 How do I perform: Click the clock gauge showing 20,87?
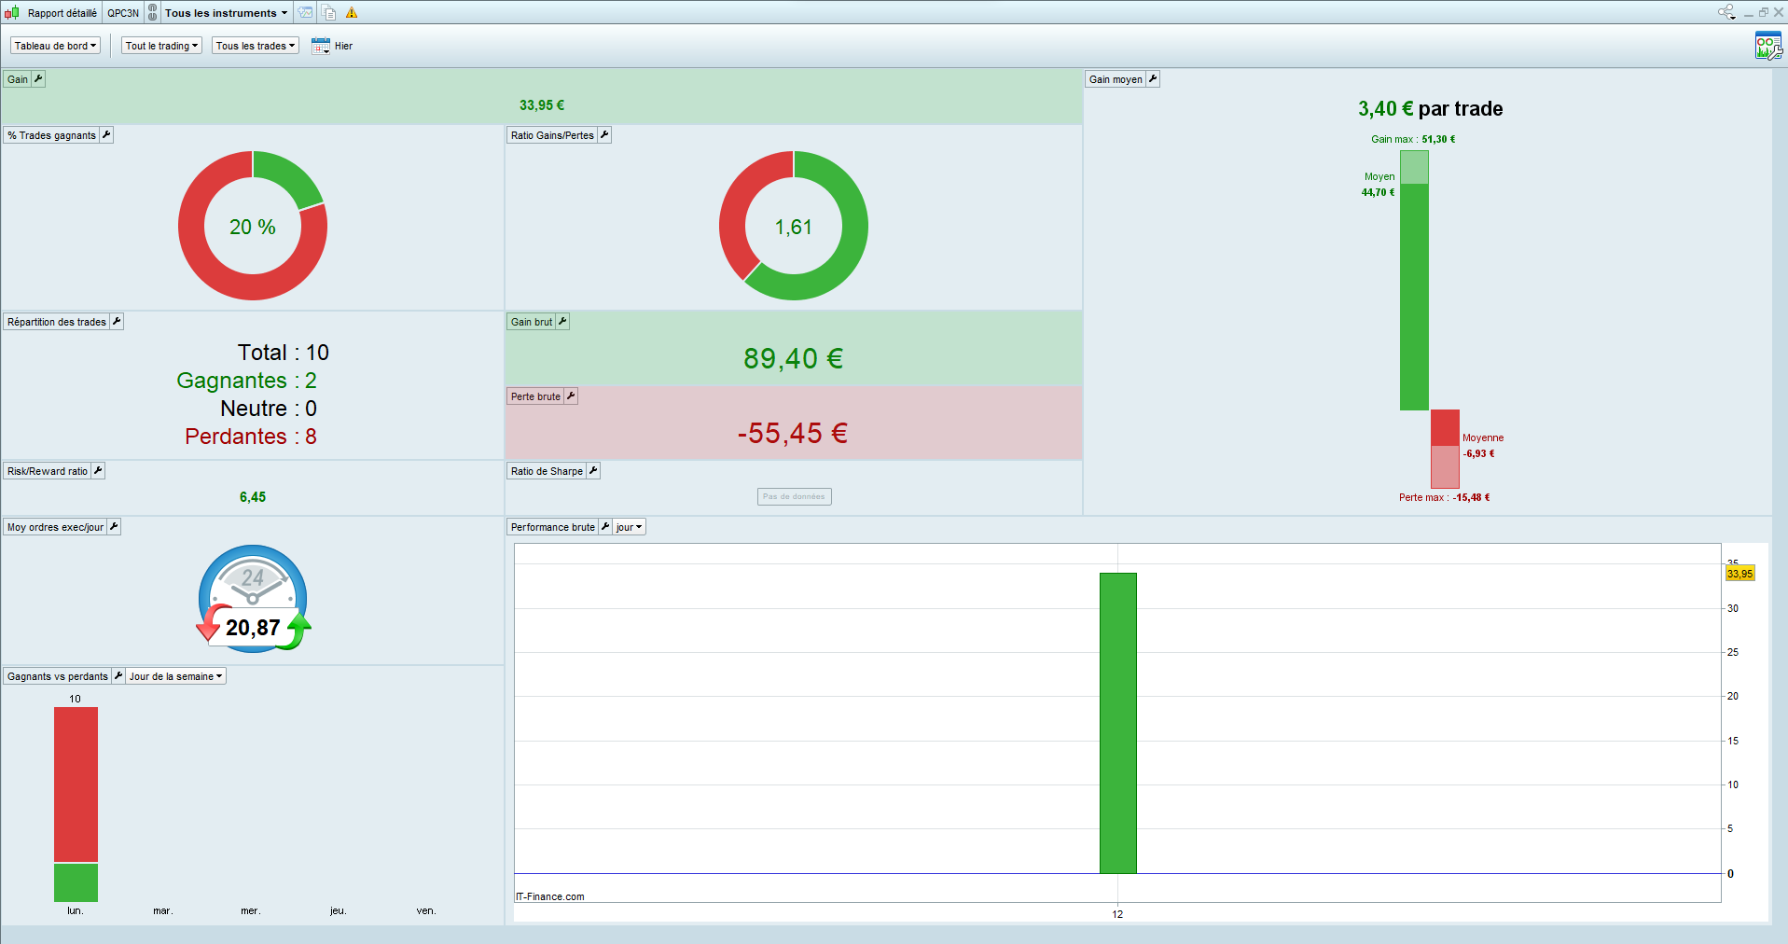253,599
